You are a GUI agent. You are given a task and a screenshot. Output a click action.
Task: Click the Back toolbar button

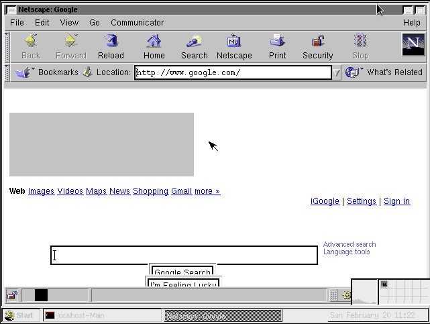(x=31, y=46)
